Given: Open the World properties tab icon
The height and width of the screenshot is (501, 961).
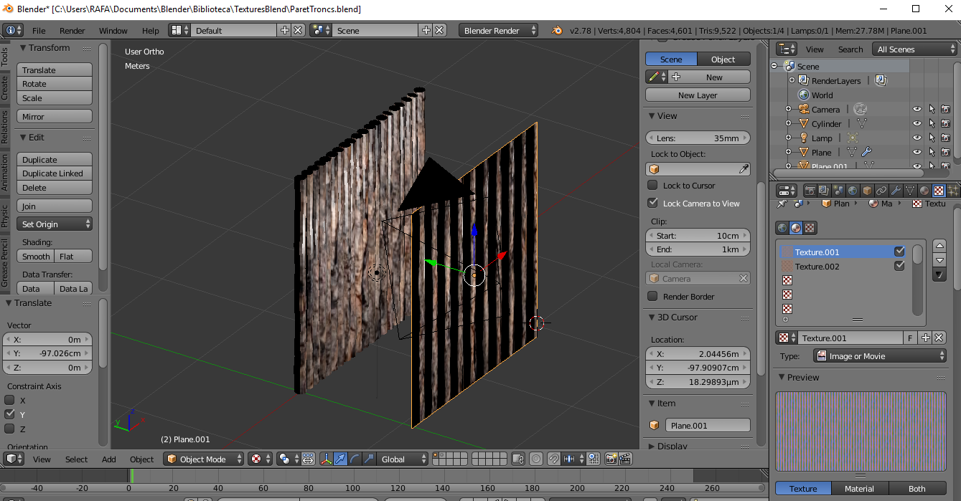Looking at the screenshot, I should (852, 191).
